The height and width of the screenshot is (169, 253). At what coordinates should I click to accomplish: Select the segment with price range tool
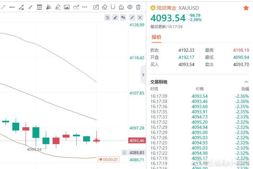[x=21, y=7]
